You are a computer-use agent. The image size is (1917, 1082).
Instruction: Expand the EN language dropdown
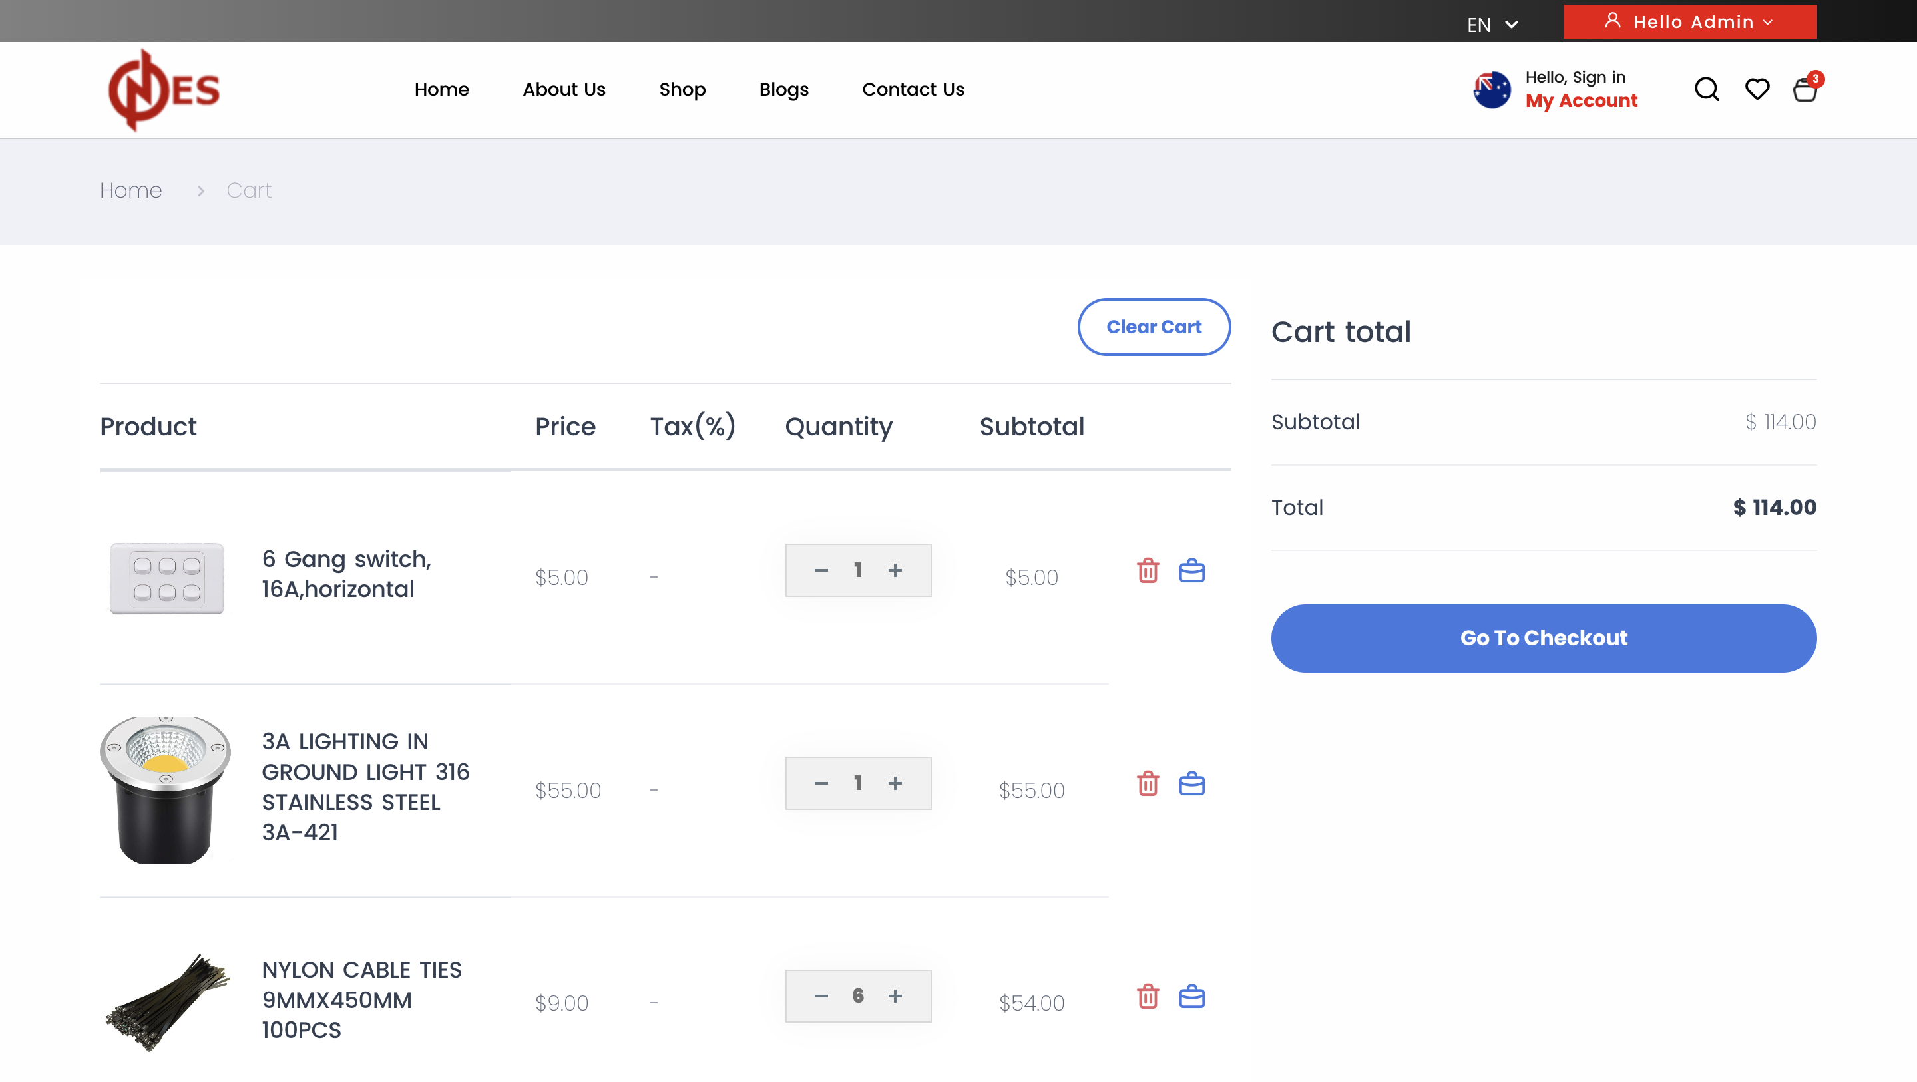pyautogui.click(x=1492, y=25)
